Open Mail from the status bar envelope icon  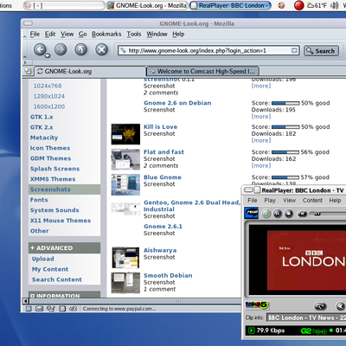pyautogui.click(x=39, y=309)
